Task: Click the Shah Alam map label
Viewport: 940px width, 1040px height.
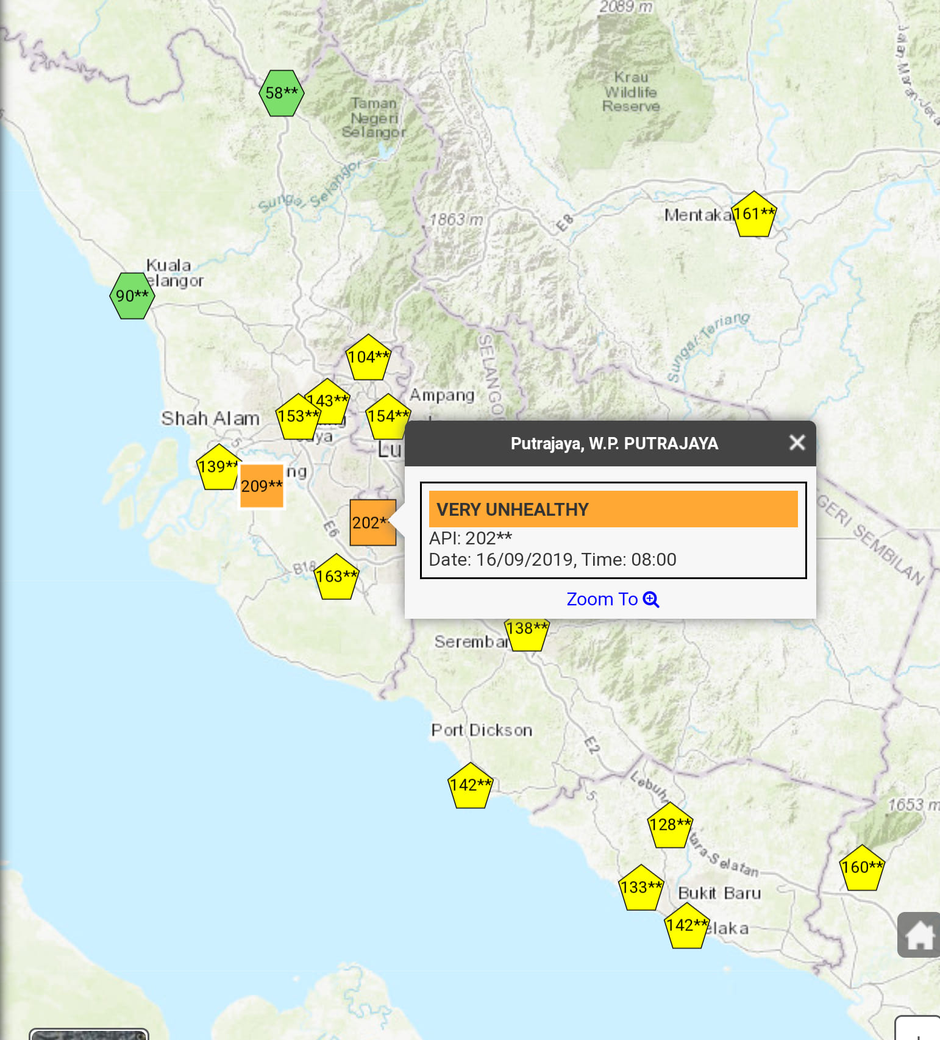Action: pos(210,418)
